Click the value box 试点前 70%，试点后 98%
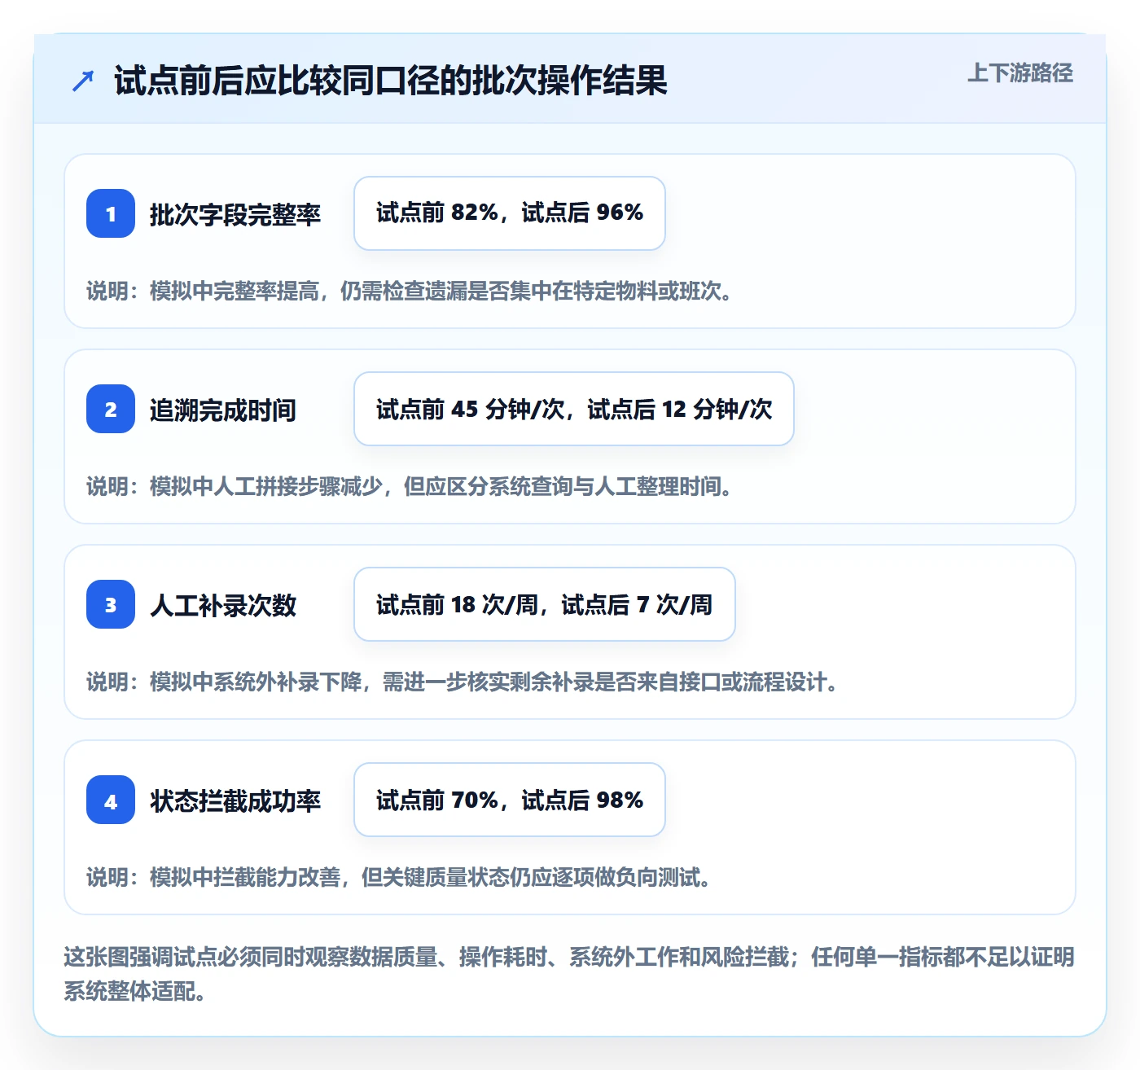The image size is (1140, 1070). (510, 800)
